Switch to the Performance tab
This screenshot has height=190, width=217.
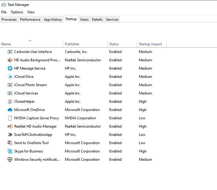pos(30,20)
